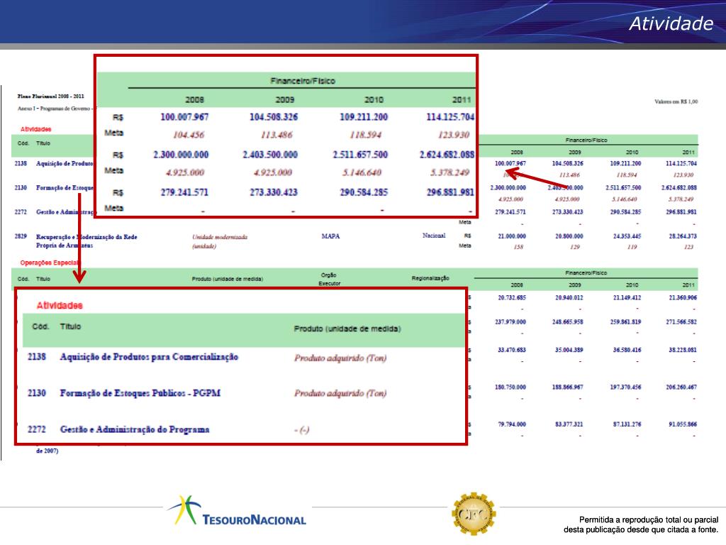Select the value 24.353.445
This screenshot has height=545, width=726.
627,236
